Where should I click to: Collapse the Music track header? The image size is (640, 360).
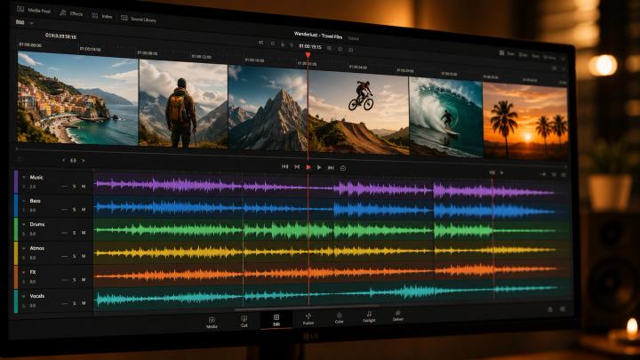[x=24, y=177]
